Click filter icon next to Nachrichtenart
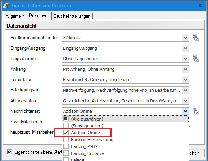The image size is (208, 161). [195, 111]
